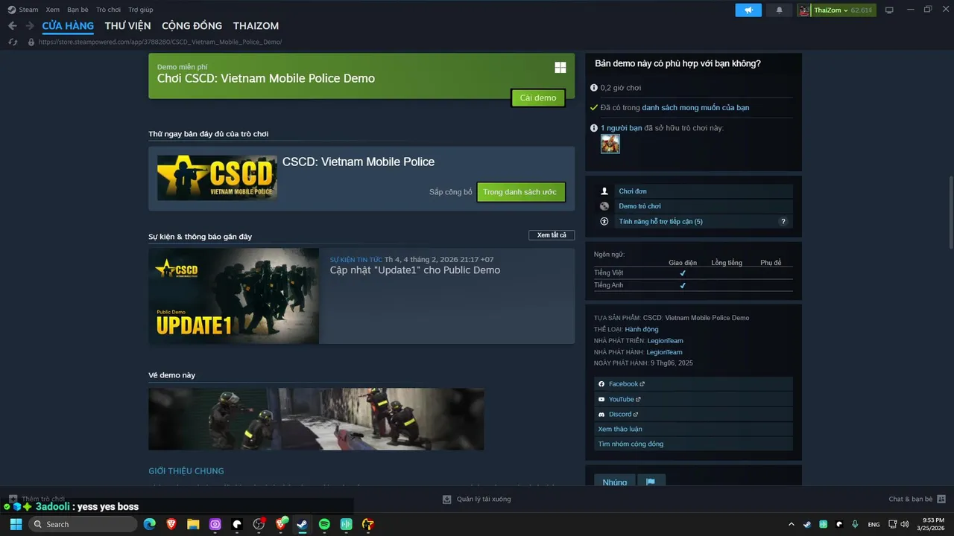The image size is (954, 536).
Task: Click the 'Cài demo' install button
Action: pos(538,98)
